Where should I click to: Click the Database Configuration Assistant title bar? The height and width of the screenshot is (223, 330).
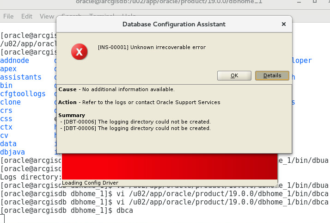pyautogui.click(x=173, y=24)
